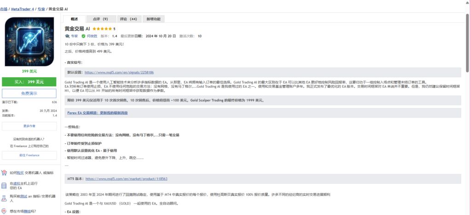Open the 概述 tab
The width and height of the screenshot is (471, 215).
74,19
